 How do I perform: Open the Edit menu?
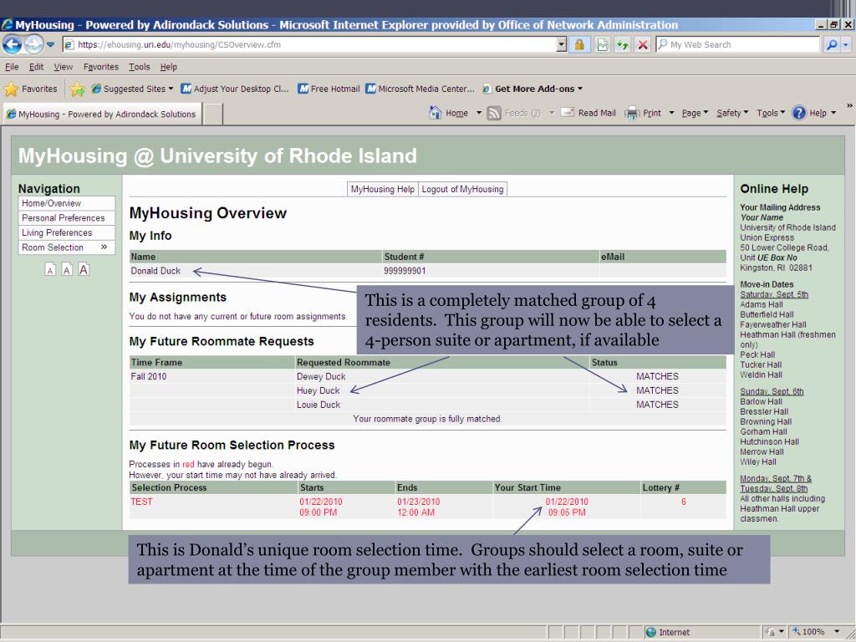tap(36, 67)
